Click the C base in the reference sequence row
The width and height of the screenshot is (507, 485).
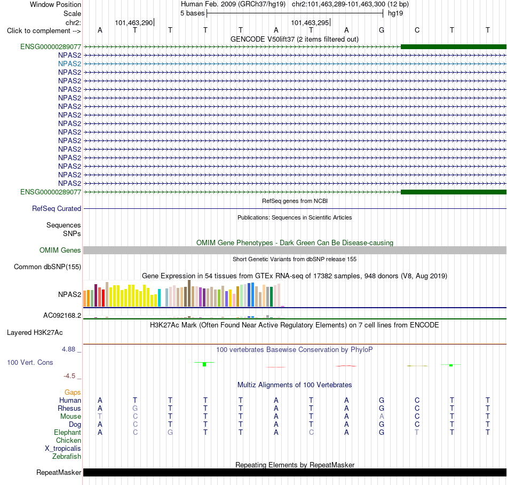pyautogui.click(x=417, y=30)
